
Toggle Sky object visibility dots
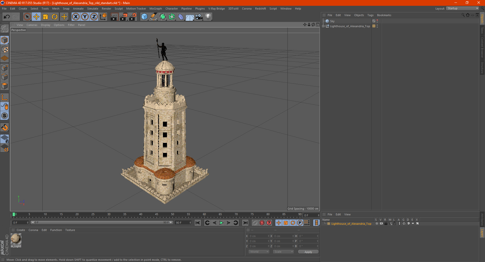pyautogui.click(x=377, y=21)
